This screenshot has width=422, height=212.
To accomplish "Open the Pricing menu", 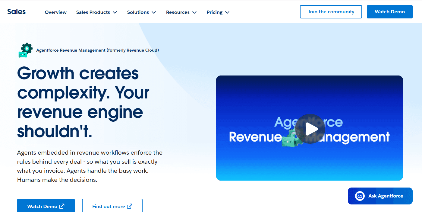I will 218,12.
